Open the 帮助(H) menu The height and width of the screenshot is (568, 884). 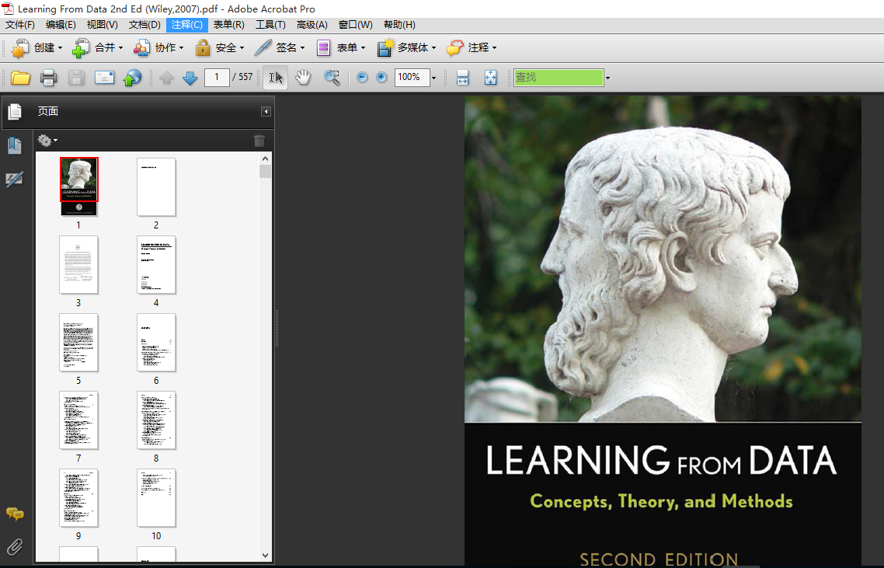pyautogui.click(x=399, y=25)
